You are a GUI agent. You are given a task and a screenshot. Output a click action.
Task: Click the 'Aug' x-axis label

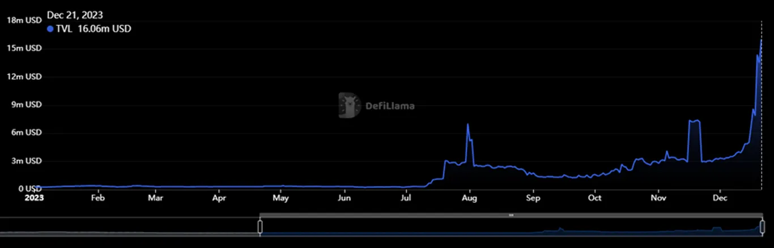[470, 198]
